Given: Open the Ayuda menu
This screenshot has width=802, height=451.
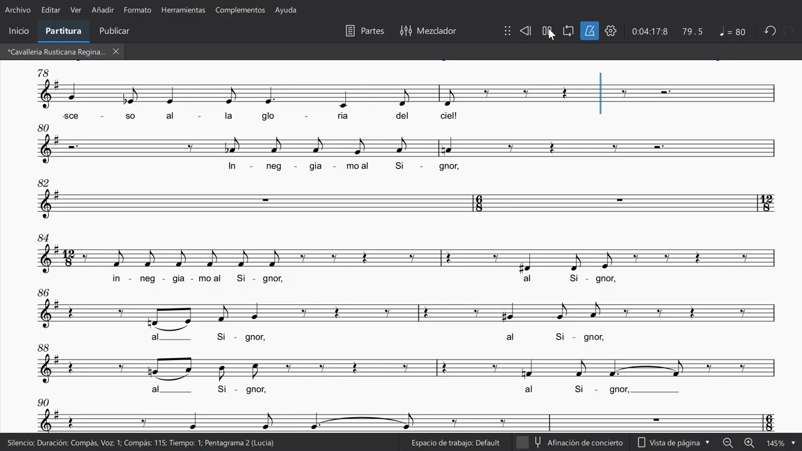Looking at the screenshot, I should coord(286,10).
